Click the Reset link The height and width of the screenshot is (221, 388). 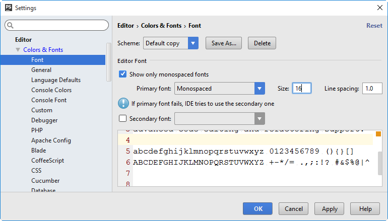point(374,26)
